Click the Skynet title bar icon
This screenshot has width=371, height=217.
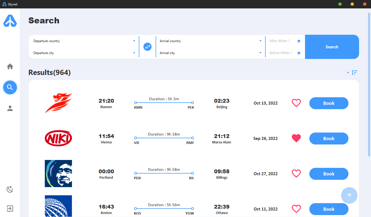pos(4,4)
